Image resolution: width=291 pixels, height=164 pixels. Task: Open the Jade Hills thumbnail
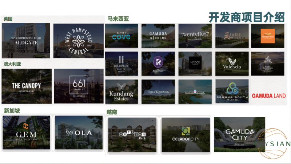click(232, 36)
